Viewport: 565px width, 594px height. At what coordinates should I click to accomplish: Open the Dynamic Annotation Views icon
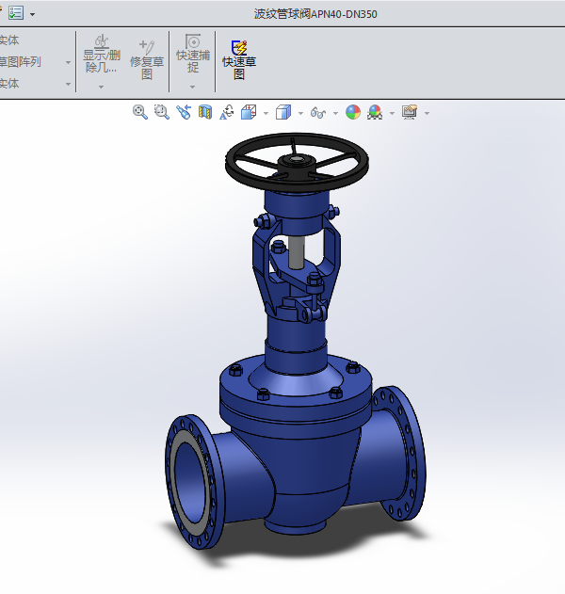click(x=227, y=112)
